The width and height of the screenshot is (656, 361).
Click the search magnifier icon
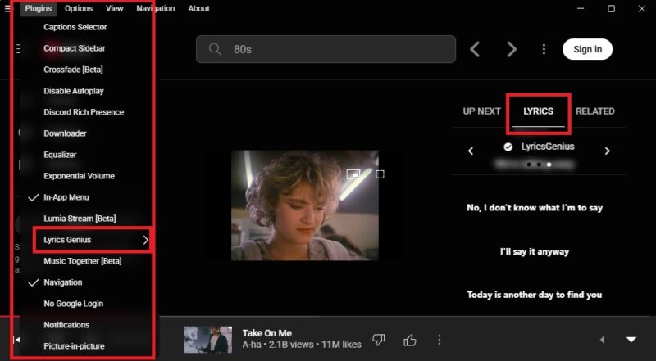click(x=215, y=49)
